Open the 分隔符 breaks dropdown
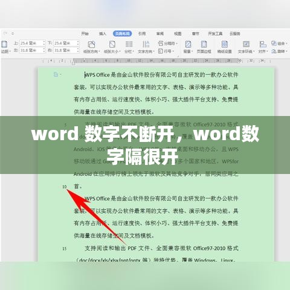The image size is (290, 290). 168,43
